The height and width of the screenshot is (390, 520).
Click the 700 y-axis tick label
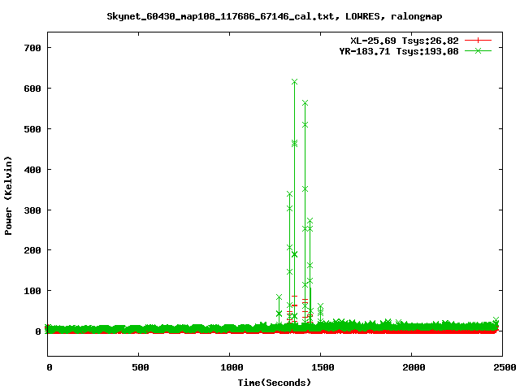32,48
